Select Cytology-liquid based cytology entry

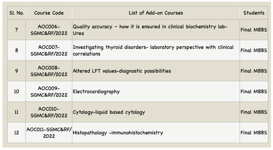click(x=109, y=112)
